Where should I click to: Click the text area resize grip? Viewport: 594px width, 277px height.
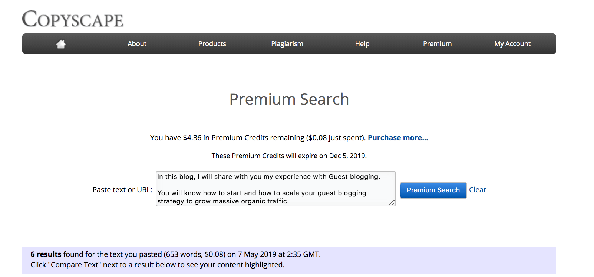(x=392, y=202)
